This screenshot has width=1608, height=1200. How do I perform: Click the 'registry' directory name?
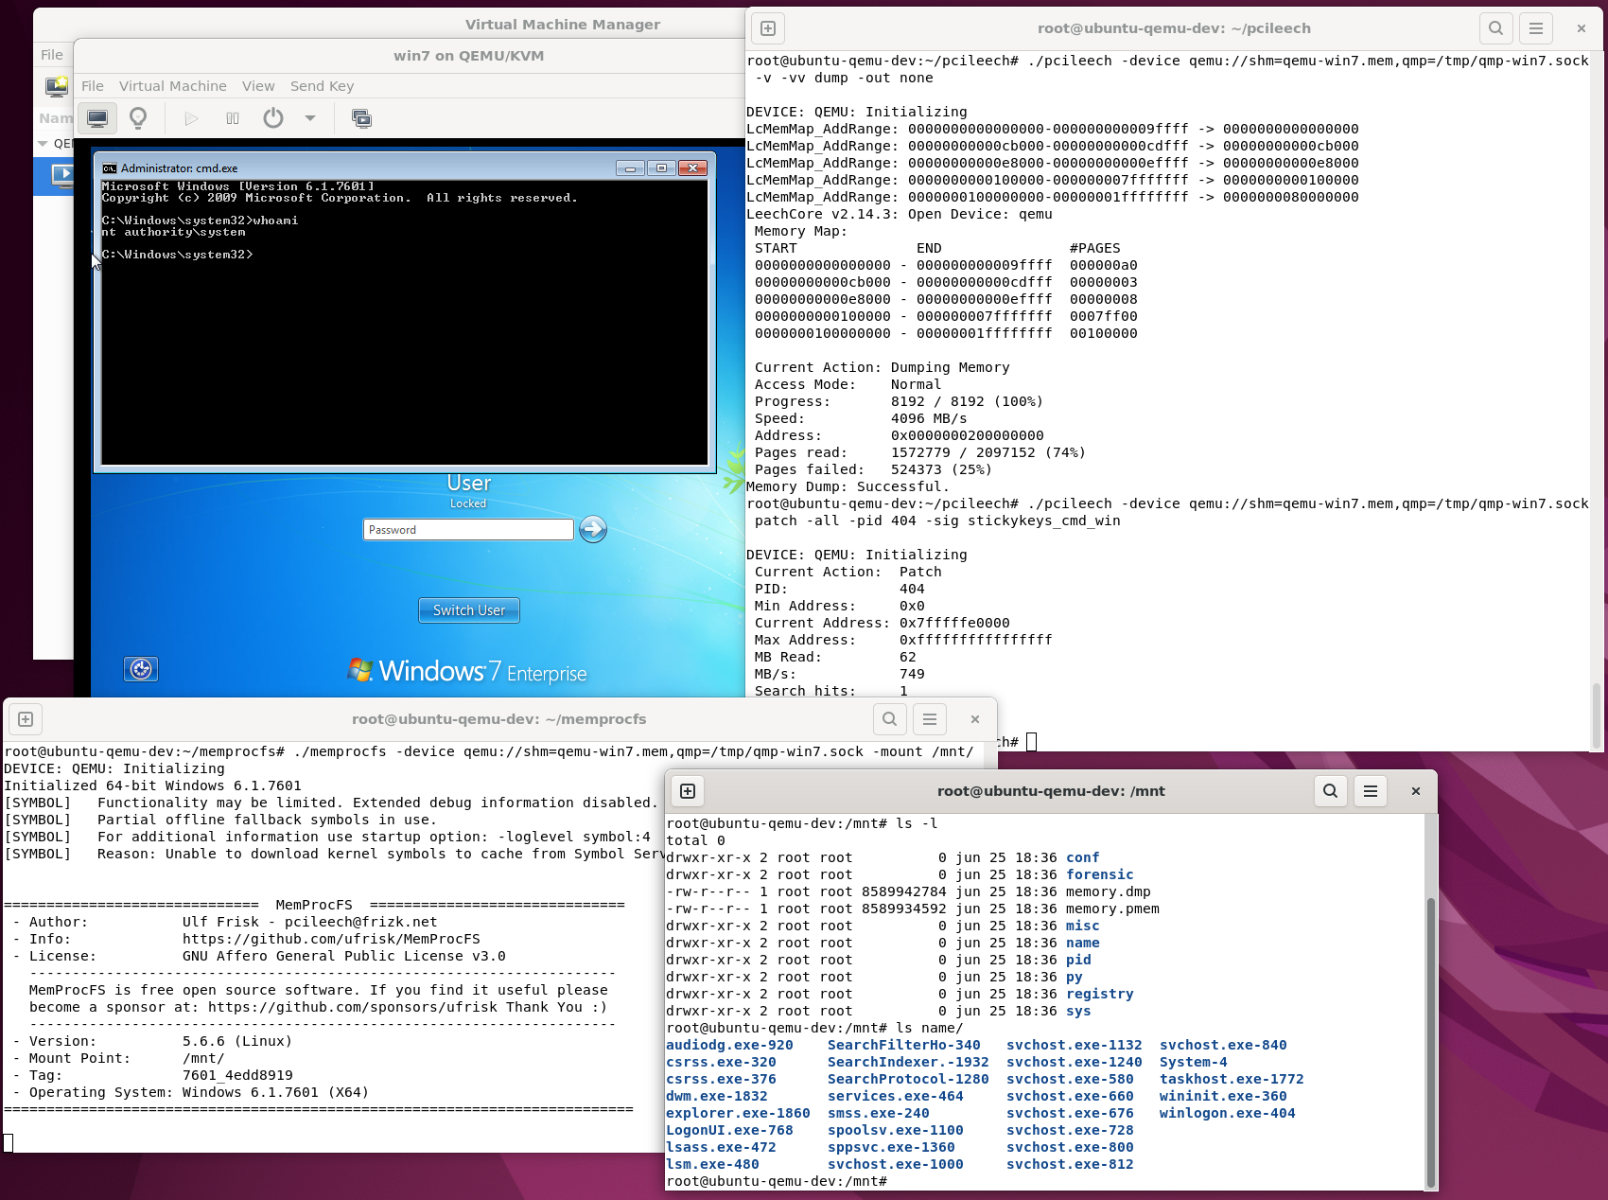click(x=1099, y=994)
